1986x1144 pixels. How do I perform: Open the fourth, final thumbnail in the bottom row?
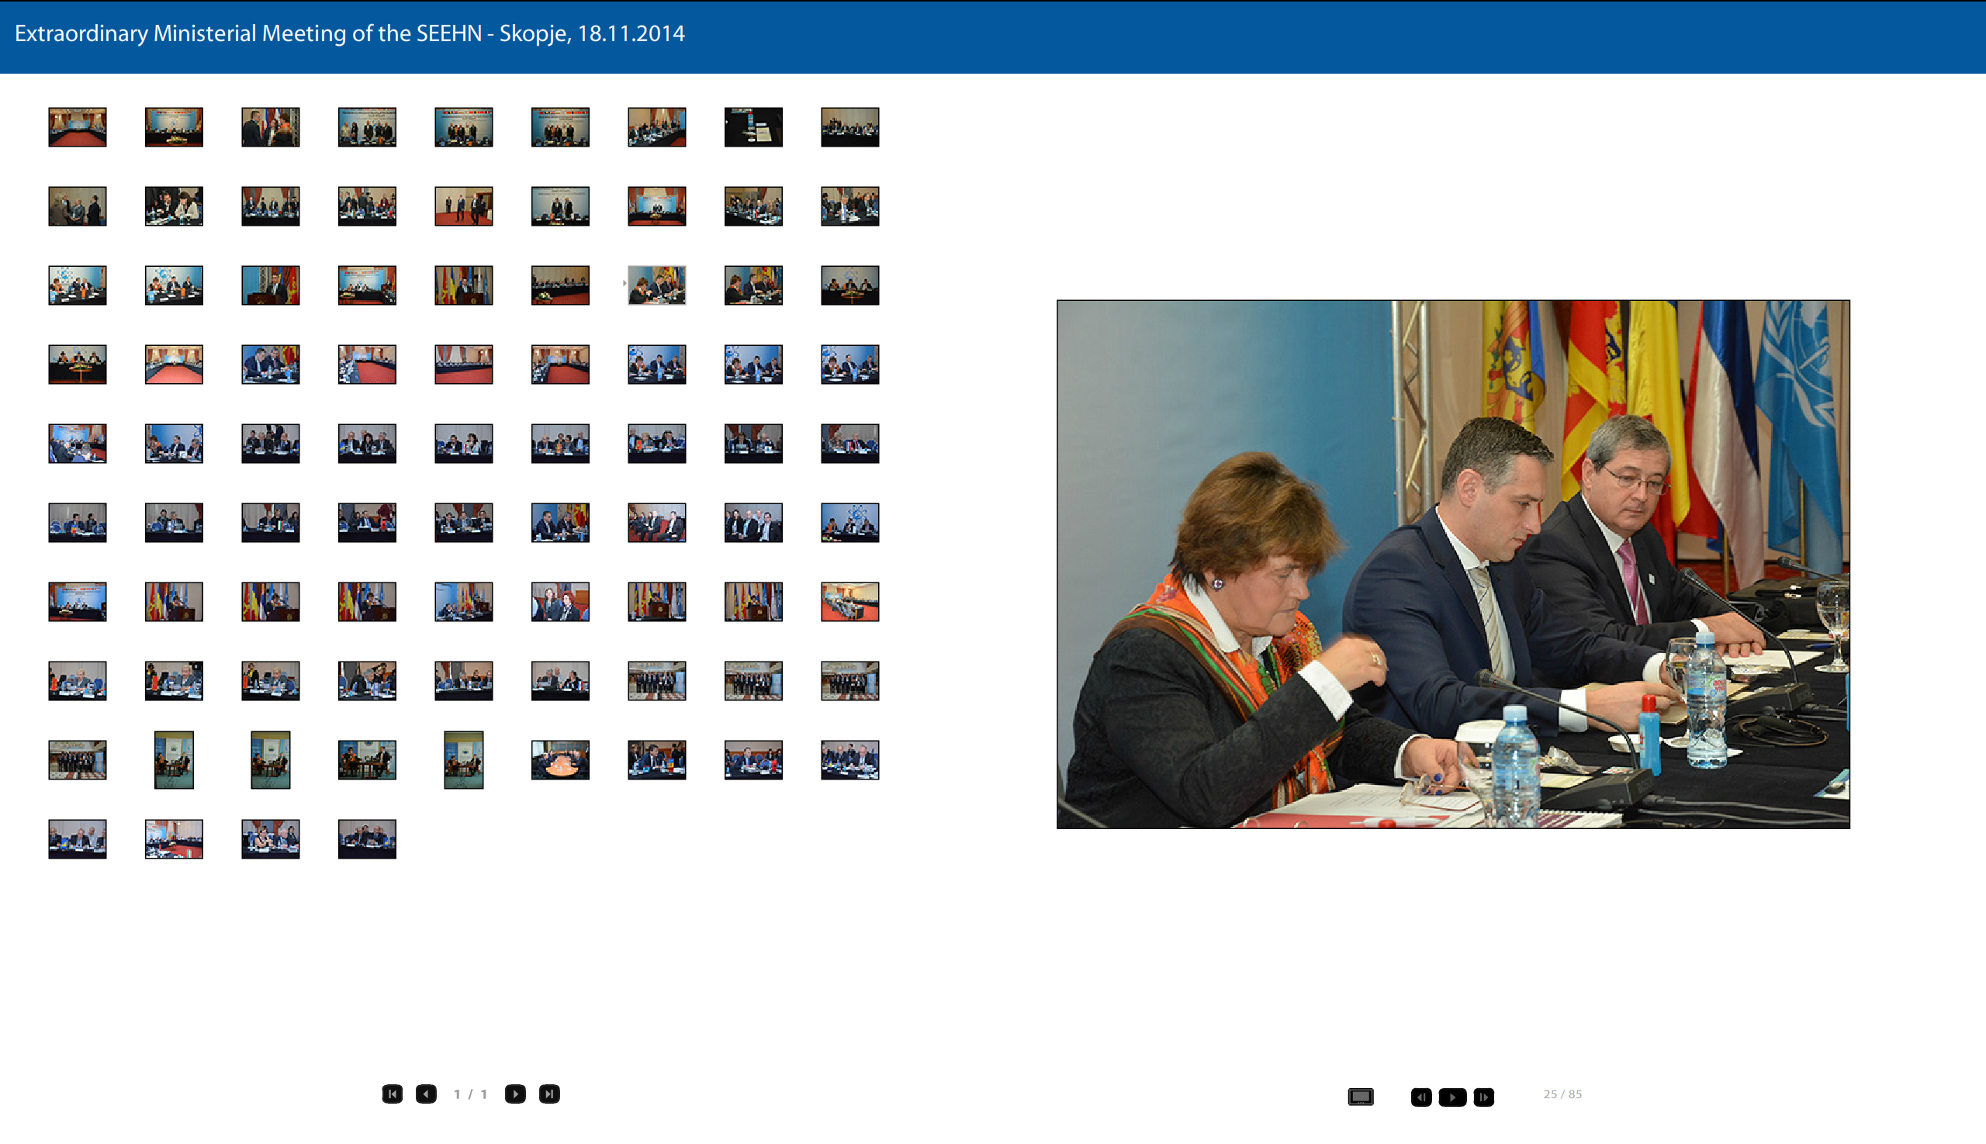tap(367, 839)
